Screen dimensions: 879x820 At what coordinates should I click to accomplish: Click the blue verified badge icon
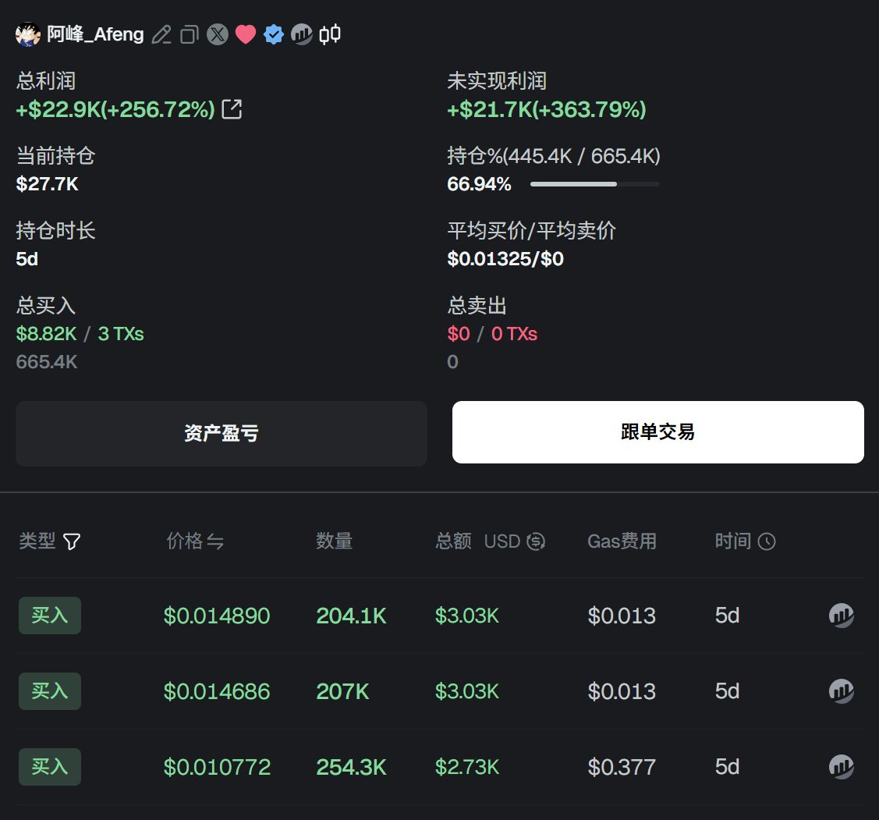[273, 34]
